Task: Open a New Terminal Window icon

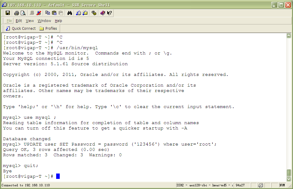Action: click(x=78, y=13)
